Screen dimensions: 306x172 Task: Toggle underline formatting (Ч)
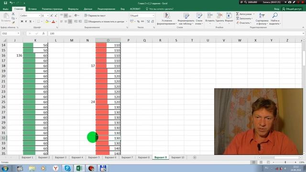(x=30, y=21)
